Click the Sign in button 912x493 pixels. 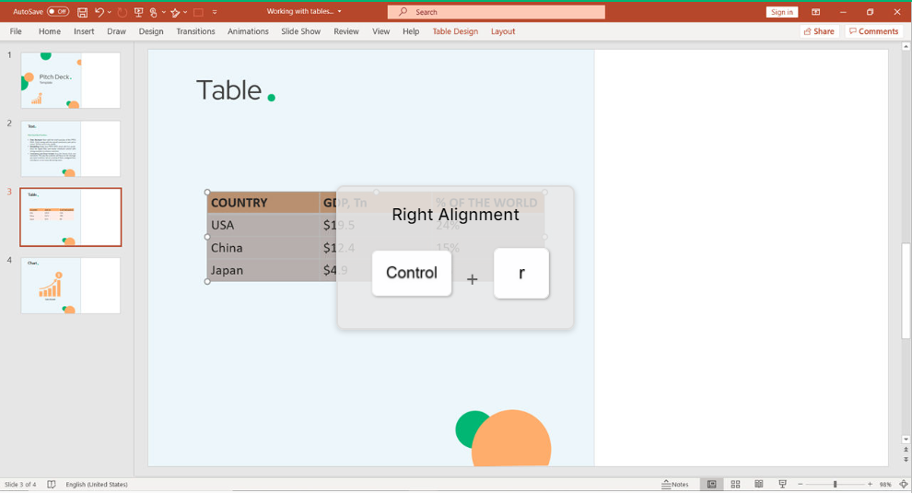782,12
